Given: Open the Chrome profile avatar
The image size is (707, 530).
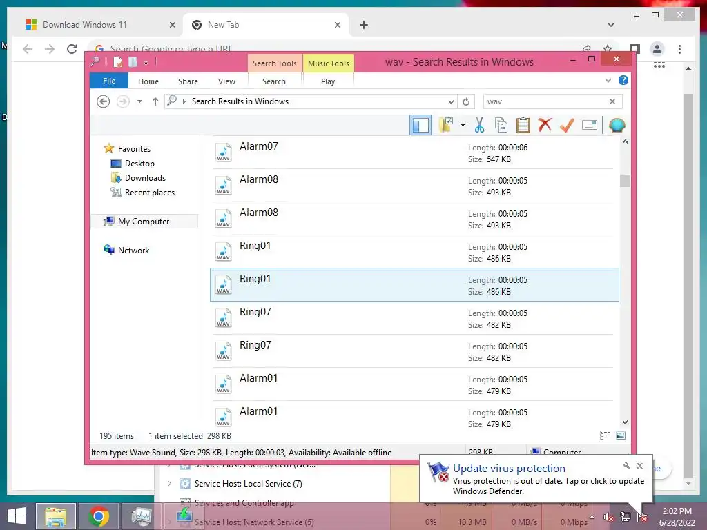Looking at the screenshot, I should click(657, 49).
